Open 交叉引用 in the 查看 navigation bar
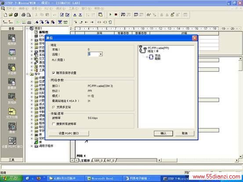243x182 pixels. [12, 113]
